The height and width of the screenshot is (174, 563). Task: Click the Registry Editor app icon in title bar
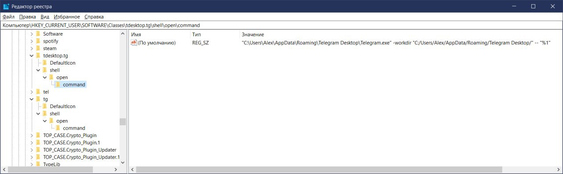point(6,6)
